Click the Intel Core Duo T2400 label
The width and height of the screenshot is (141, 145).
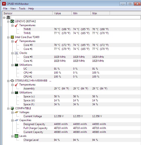[x=27, y=37]
